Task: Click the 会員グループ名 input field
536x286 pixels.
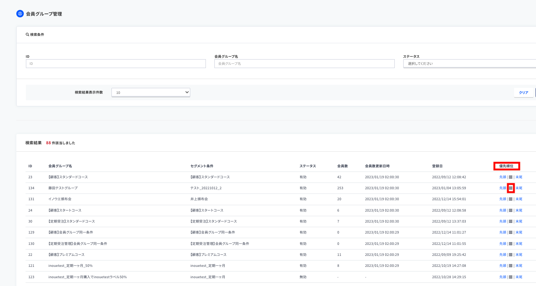Action: pyautogui.click(x=305, y=63)
